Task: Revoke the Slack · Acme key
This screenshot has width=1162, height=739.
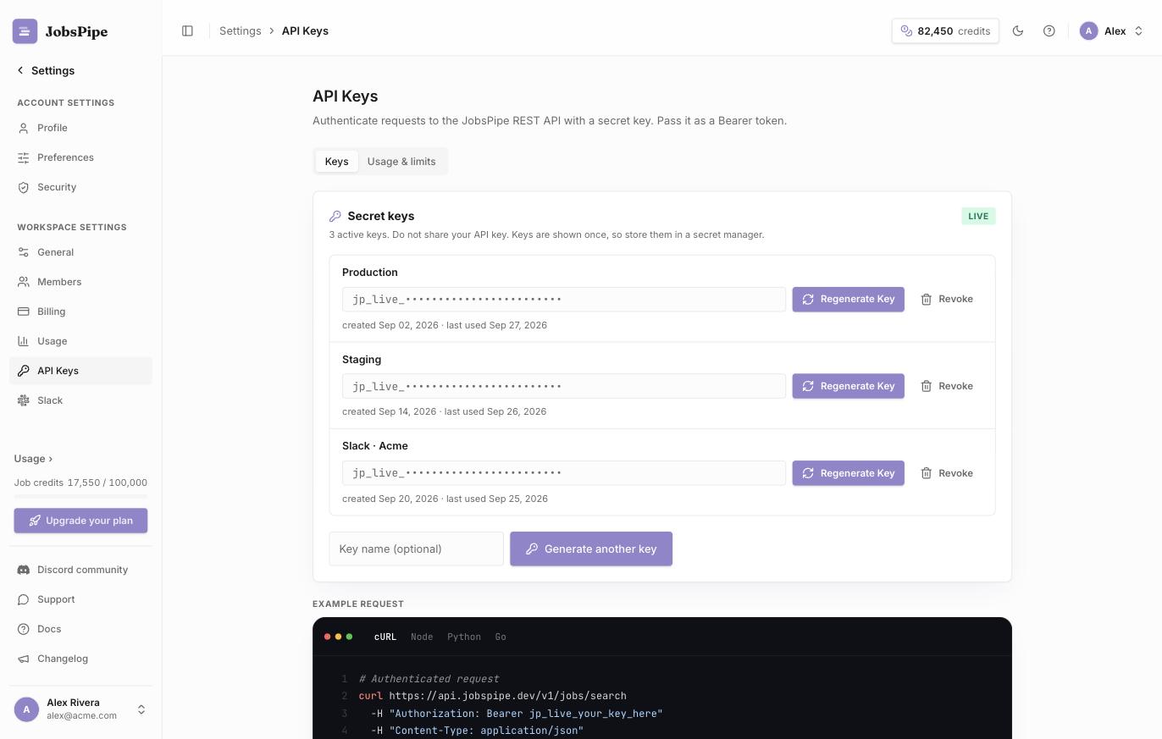Action: (947, 473)
